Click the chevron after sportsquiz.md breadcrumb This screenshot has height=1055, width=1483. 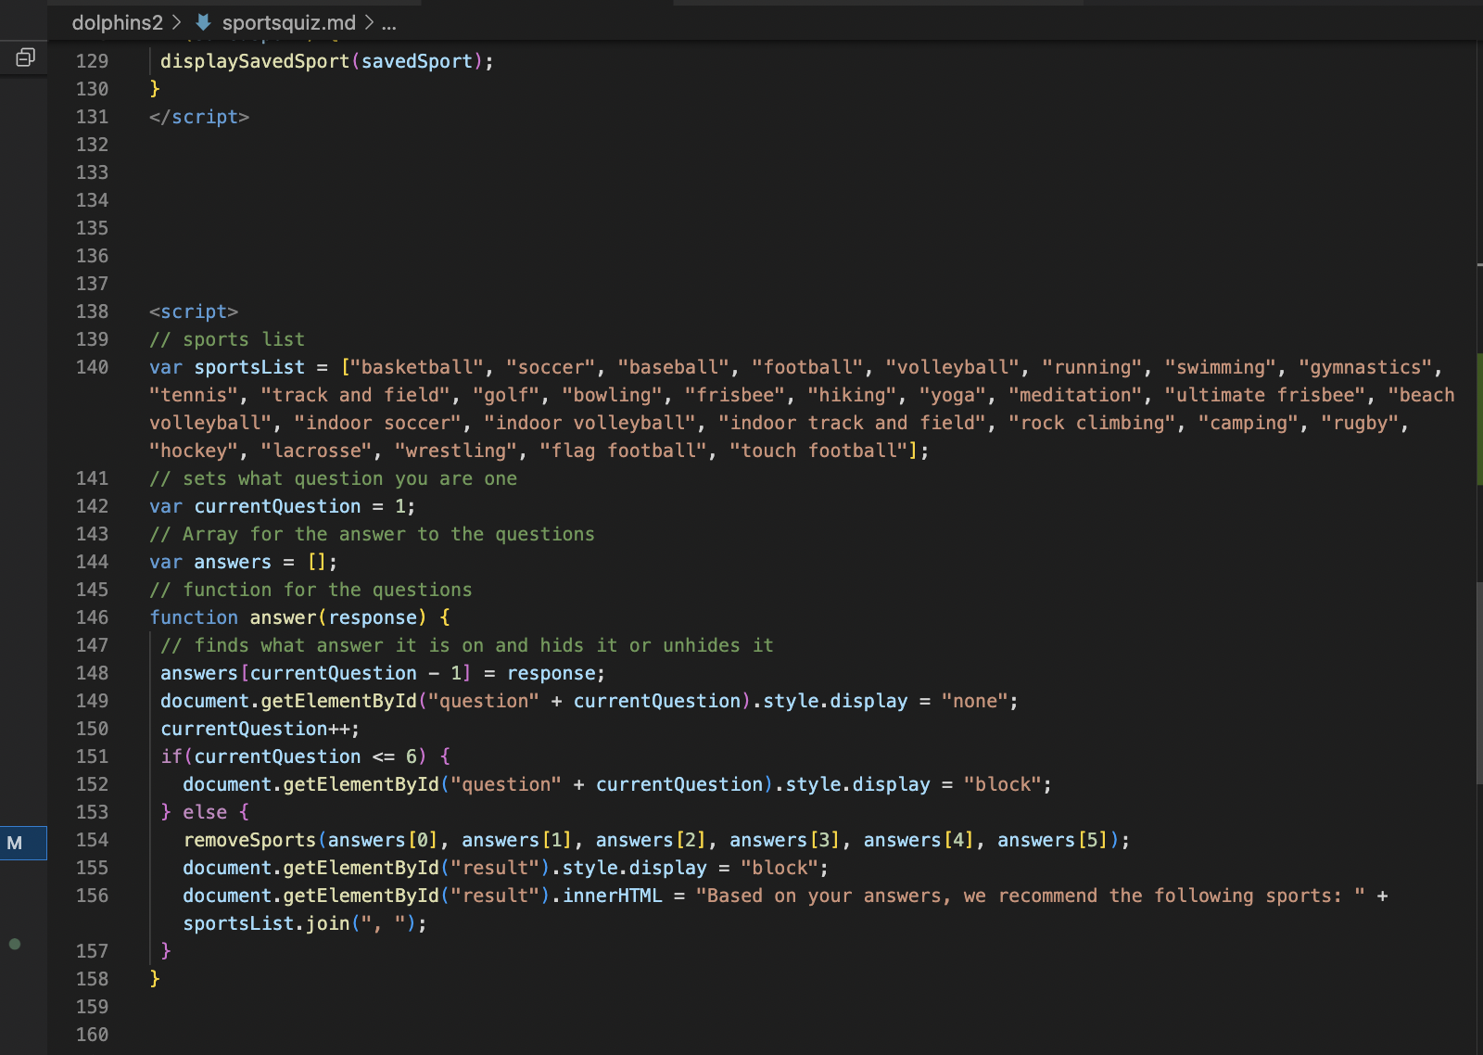pyautogui.click(x=369, y=22)
